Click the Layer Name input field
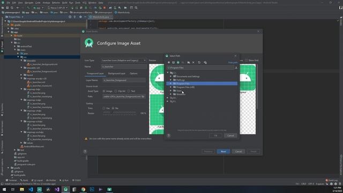 tap(124, 80)
